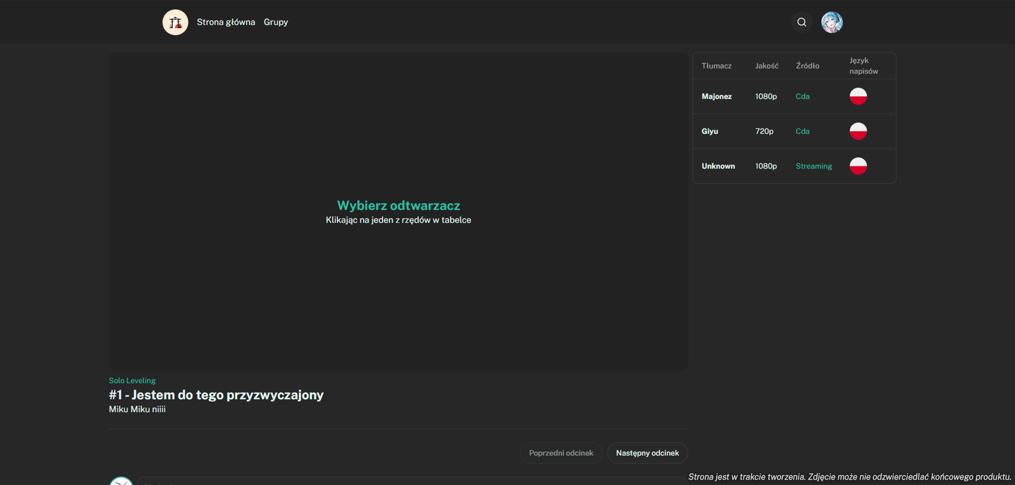Open the Grupy menu item
1015x485 pixels.
(276, 22)
